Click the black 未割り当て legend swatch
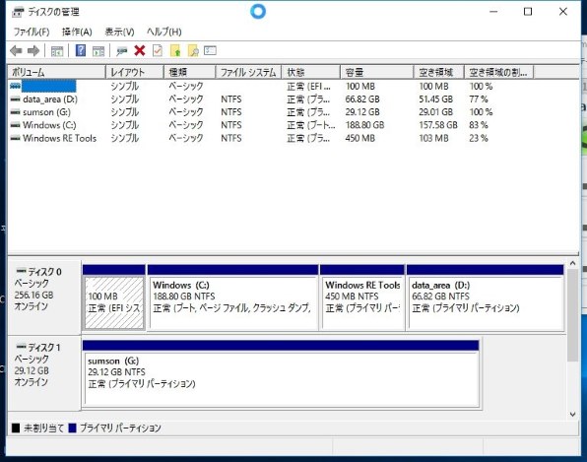This screenshot has height=462, width=587. (16, 428)
